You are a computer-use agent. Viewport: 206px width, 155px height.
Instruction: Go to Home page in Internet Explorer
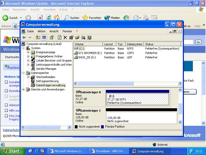point(57,18)
